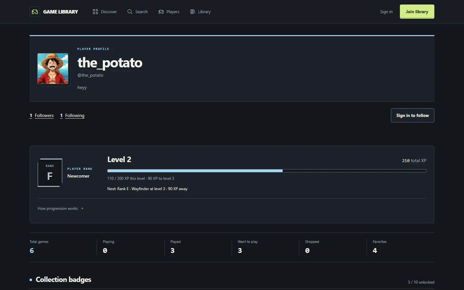Click the Want to play stat 3
This screenshot has width=464, height=290.
pos(240,250)
